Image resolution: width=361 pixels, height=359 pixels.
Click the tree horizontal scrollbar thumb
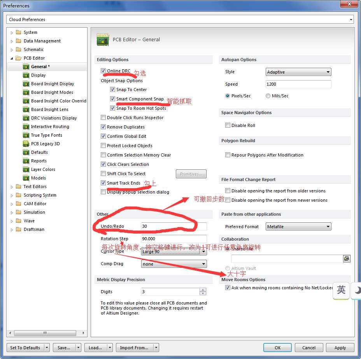(x=45, y=333)
